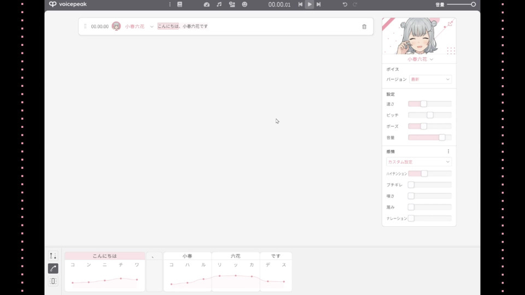Undo the last action
This screenshot has width=525, height=295.
[x=345, y=4]
